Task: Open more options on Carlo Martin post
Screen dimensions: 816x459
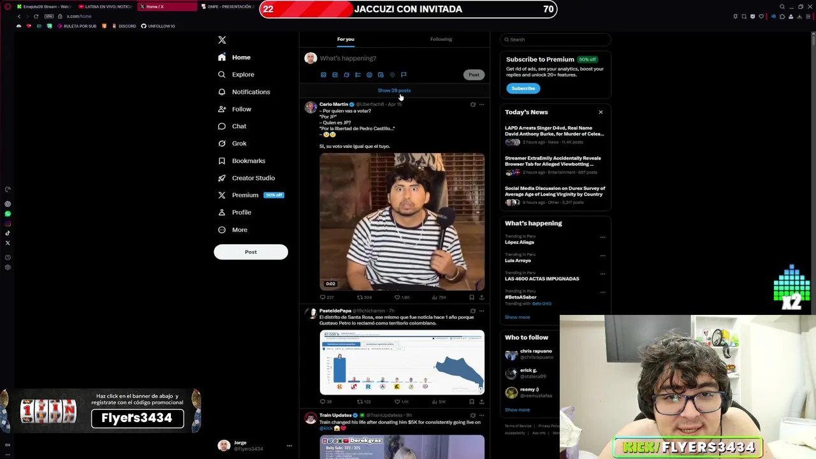Action: click(481, 105)
